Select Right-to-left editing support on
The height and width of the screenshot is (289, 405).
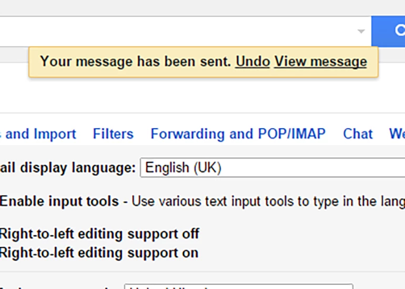coord(99,253)
